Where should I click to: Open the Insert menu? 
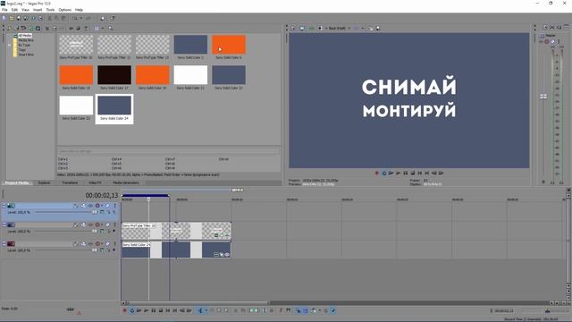click(38, 10)
